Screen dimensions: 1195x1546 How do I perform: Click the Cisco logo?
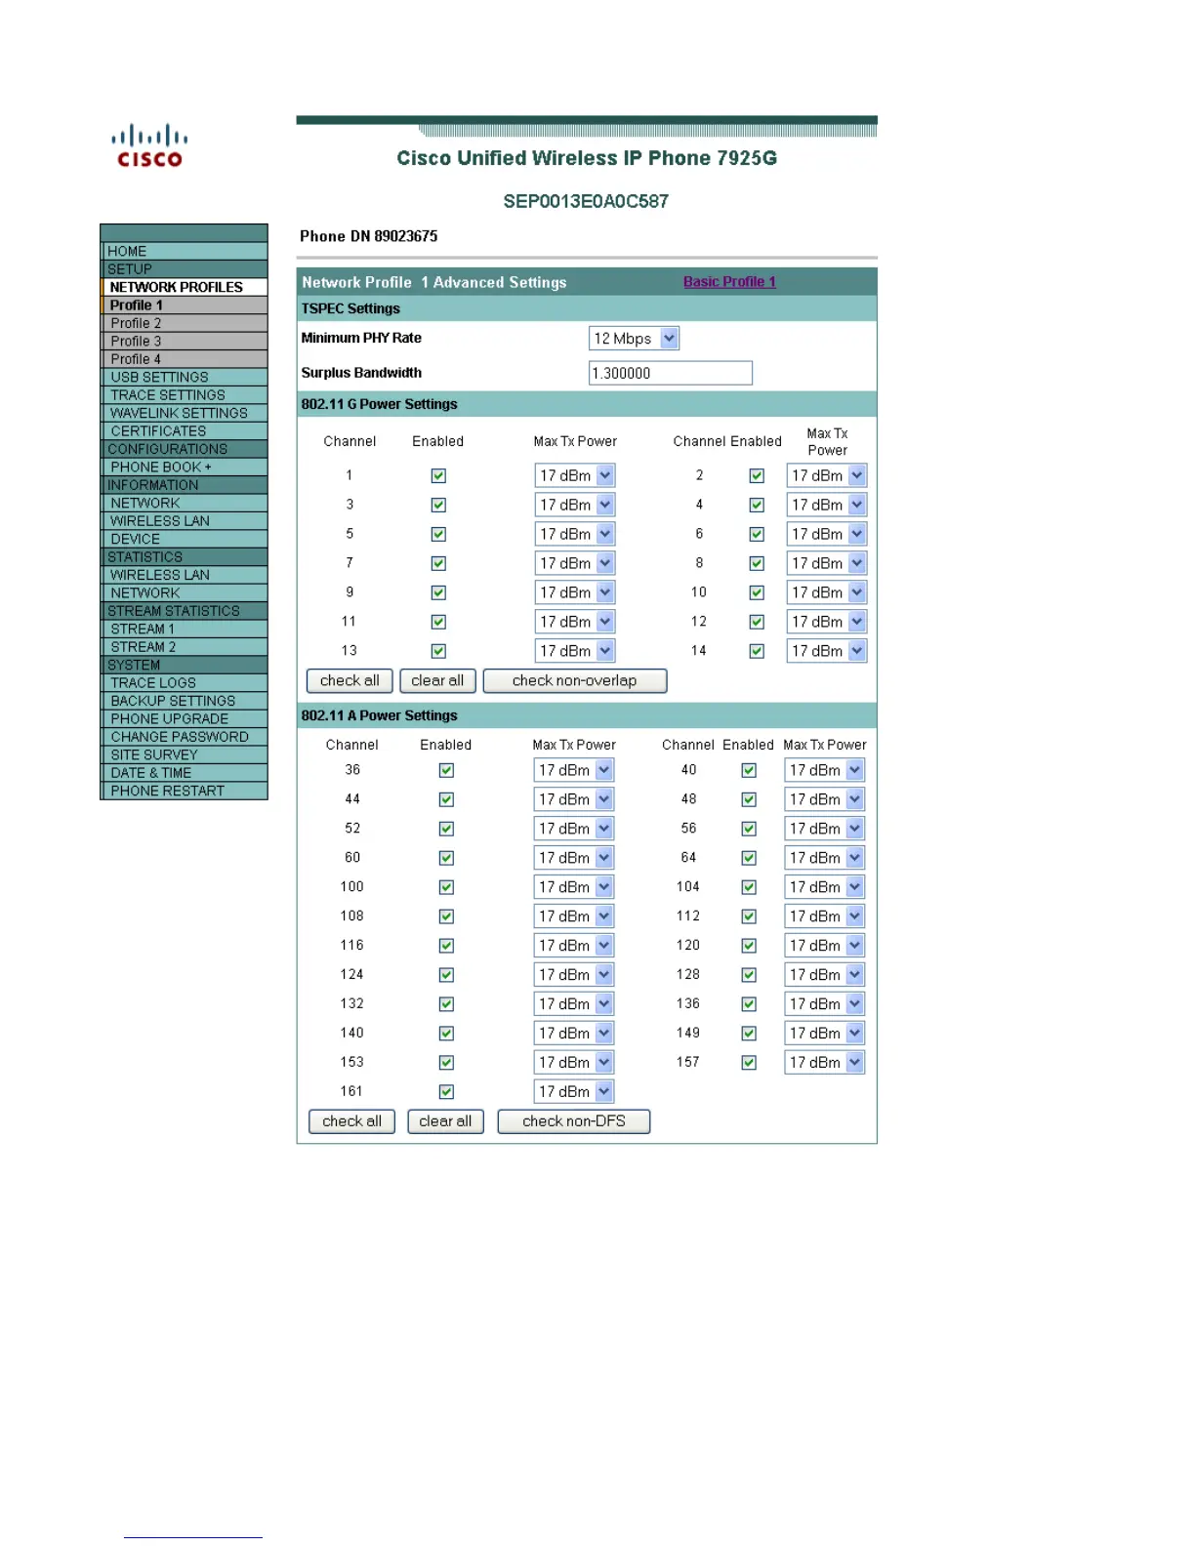point(149,145)
